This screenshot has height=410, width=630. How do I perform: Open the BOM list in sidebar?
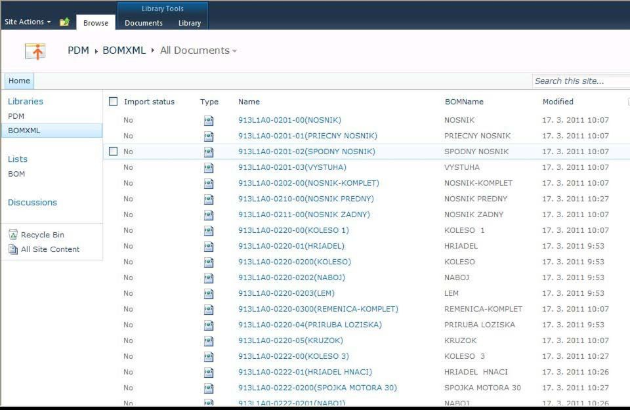coord(16,174)
